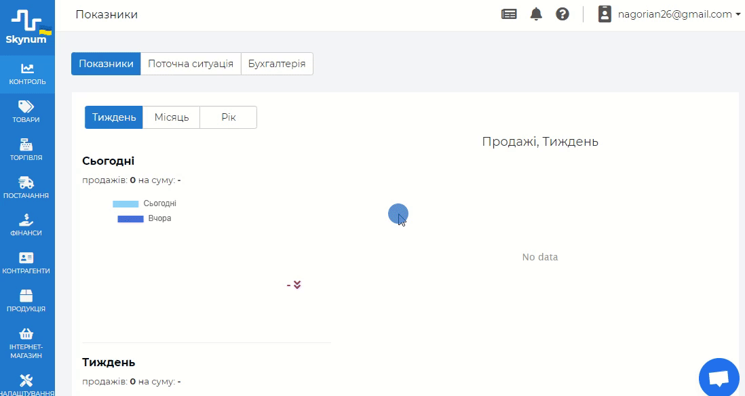Open the Торгівля cash register section
Image resolution: width=745 pixels, height=396 pixels.
tap(27, 150)
